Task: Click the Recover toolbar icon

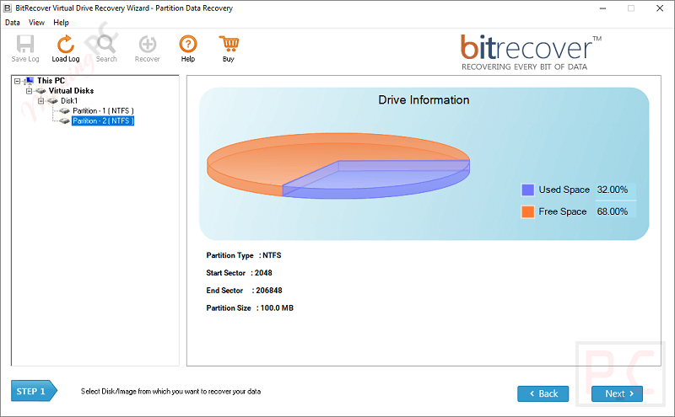Action: coord(147,44)
